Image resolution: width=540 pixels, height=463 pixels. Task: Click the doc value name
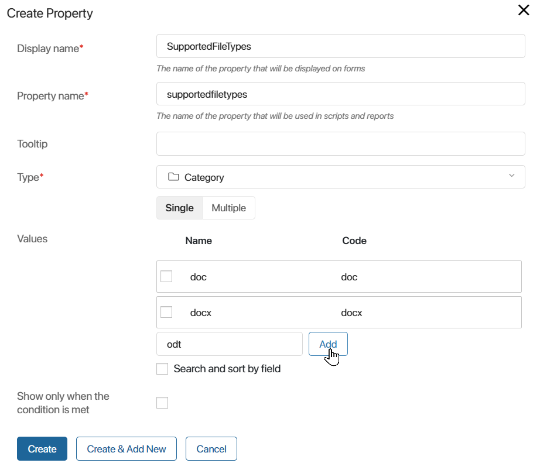point(199,277)
